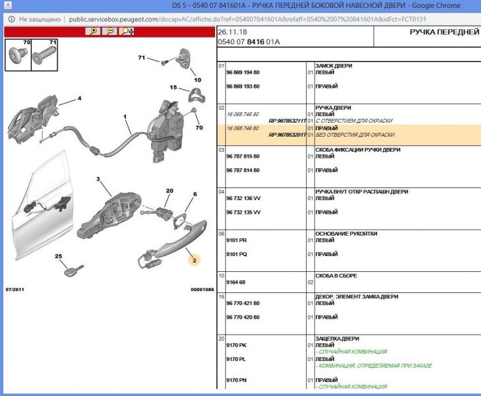Click callout 3 above handle base
Screen dimensions: 481x396
tap(98, 179)
